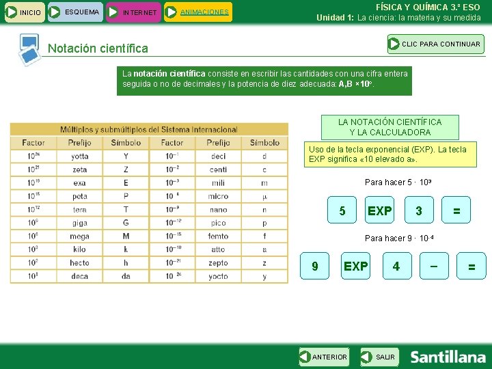492x369 pixels.
Task: Click the 'atto' prefix cell
Action: pyautogui.click(x=219, y=249)
